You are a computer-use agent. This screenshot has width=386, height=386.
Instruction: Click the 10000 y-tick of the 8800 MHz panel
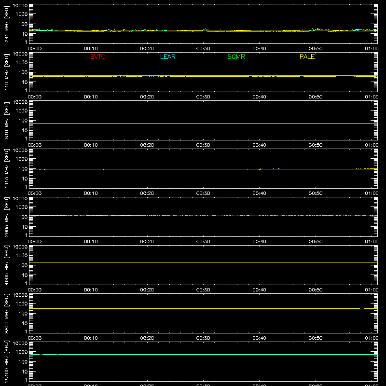pyautogui.click(x=20, y=295)
